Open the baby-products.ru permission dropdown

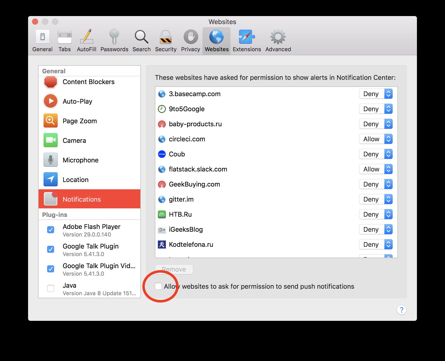[x=376, y=124]
